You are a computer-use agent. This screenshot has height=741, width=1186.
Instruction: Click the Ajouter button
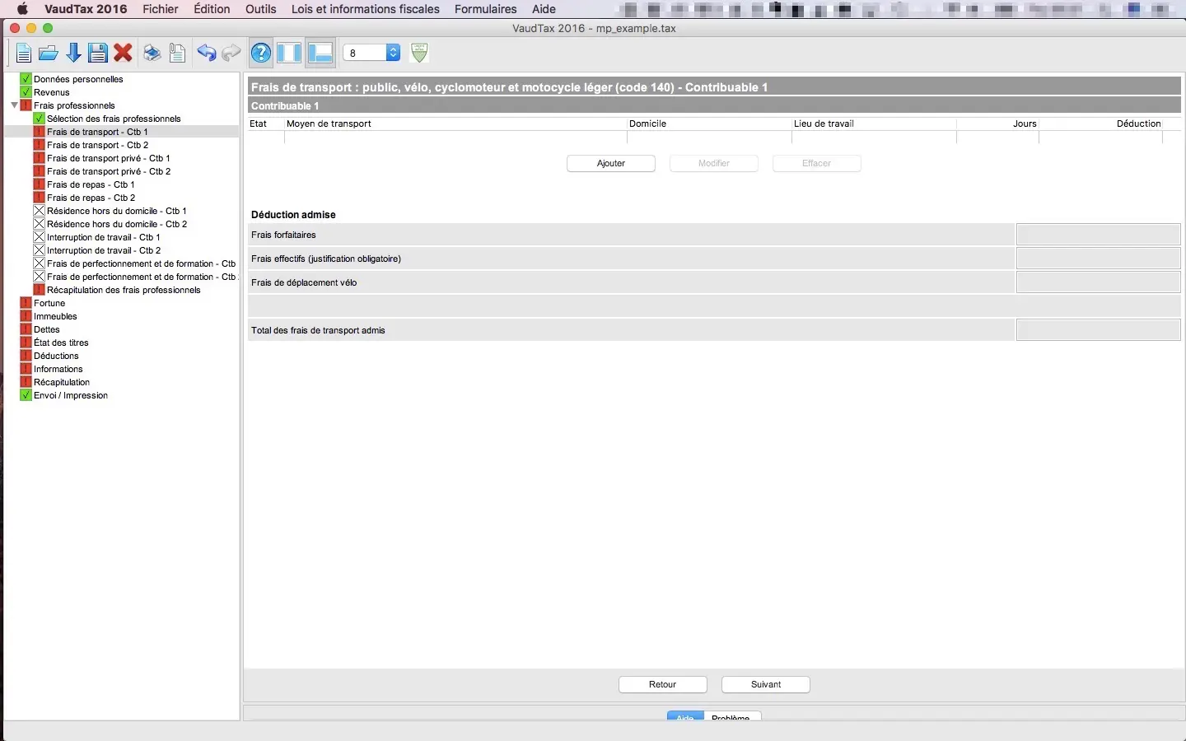pyautogui.click(x=611, y=163)
